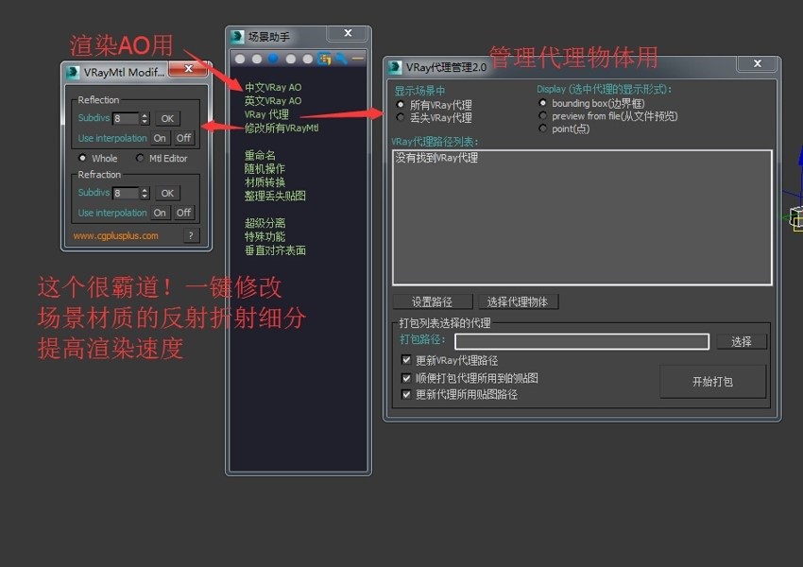
Task: Open the www.cgplusplus.com link
Action: click(115, 236)
